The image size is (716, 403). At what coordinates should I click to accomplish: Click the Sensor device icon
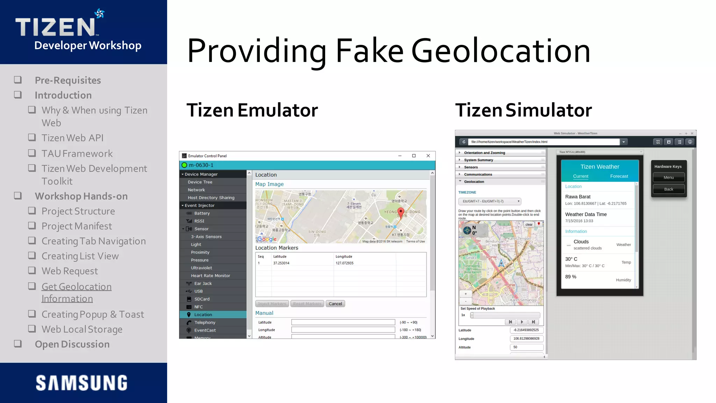[x=189, y=229]
